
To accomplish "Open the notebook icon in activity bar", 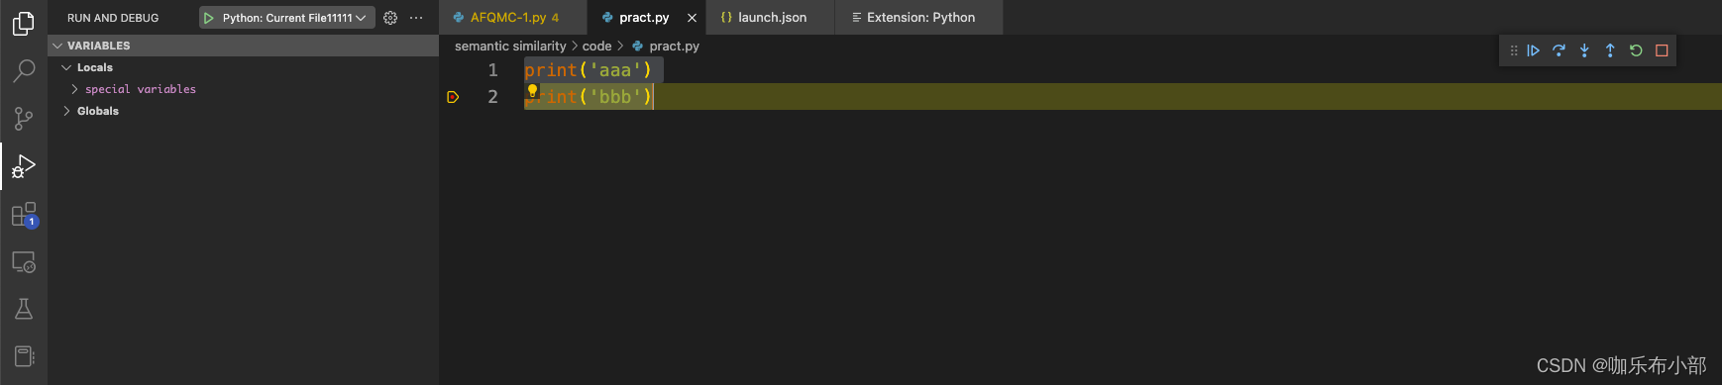I will point(24,356).
